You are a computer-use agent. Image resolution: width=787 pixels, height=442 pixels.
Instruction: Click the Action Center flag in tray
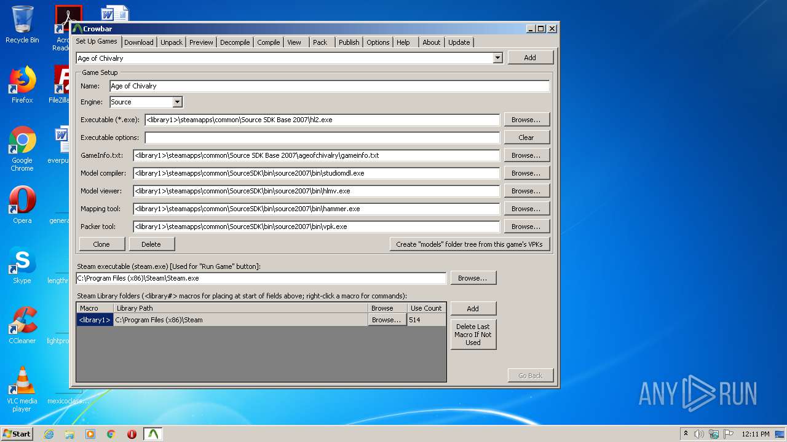pos(728,434)
